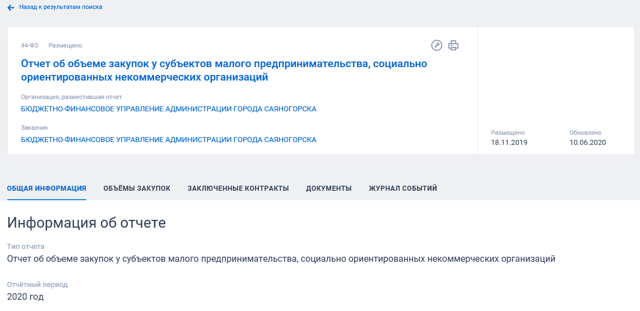Go back via 'Назад к результатам поиска'

click(x=61, y=7)
